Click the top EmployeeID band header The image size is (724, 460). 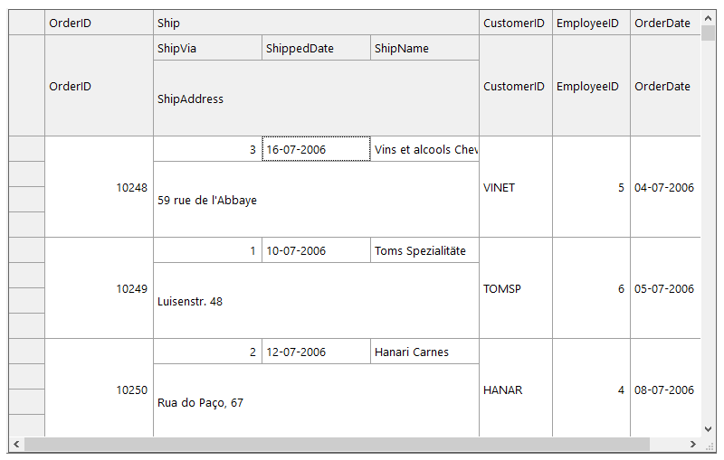[x=590, y=23]
